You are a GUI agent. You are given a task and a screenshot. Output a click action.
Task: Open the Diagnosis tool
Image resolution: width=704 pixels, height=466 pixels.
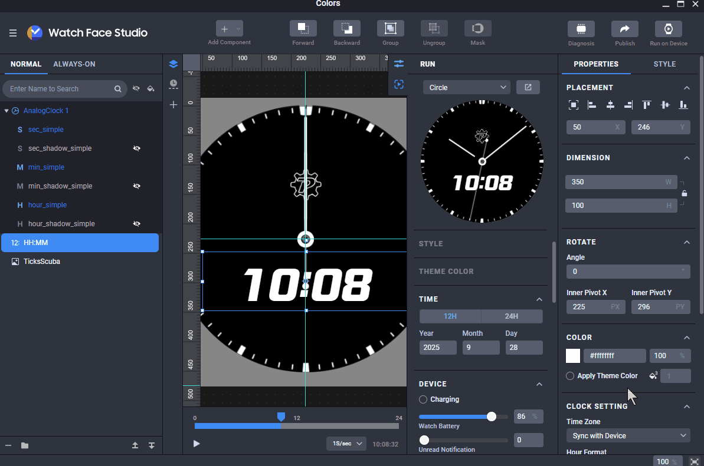581,28
